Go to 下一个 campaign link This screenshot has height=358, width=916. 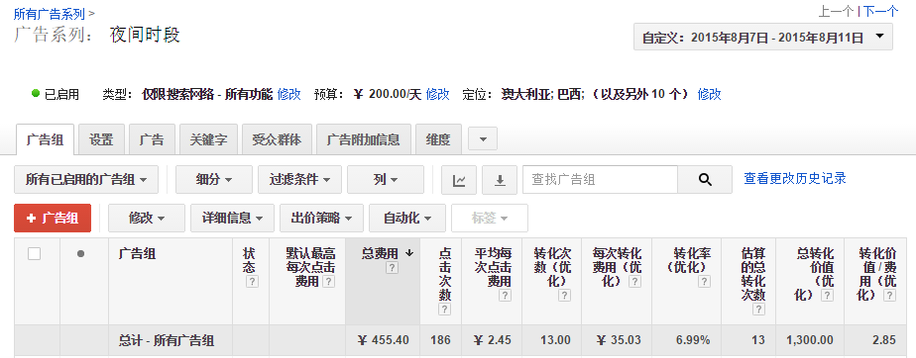881,11
